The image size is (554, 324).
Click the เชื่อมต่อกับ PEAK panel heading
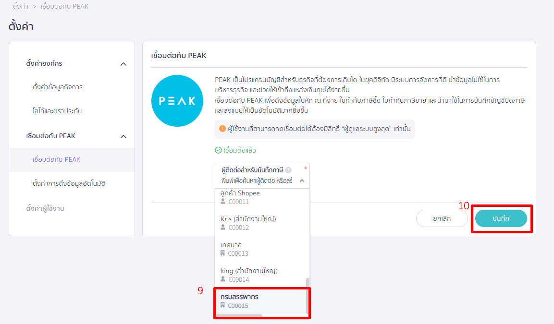[x=179, y=55]
